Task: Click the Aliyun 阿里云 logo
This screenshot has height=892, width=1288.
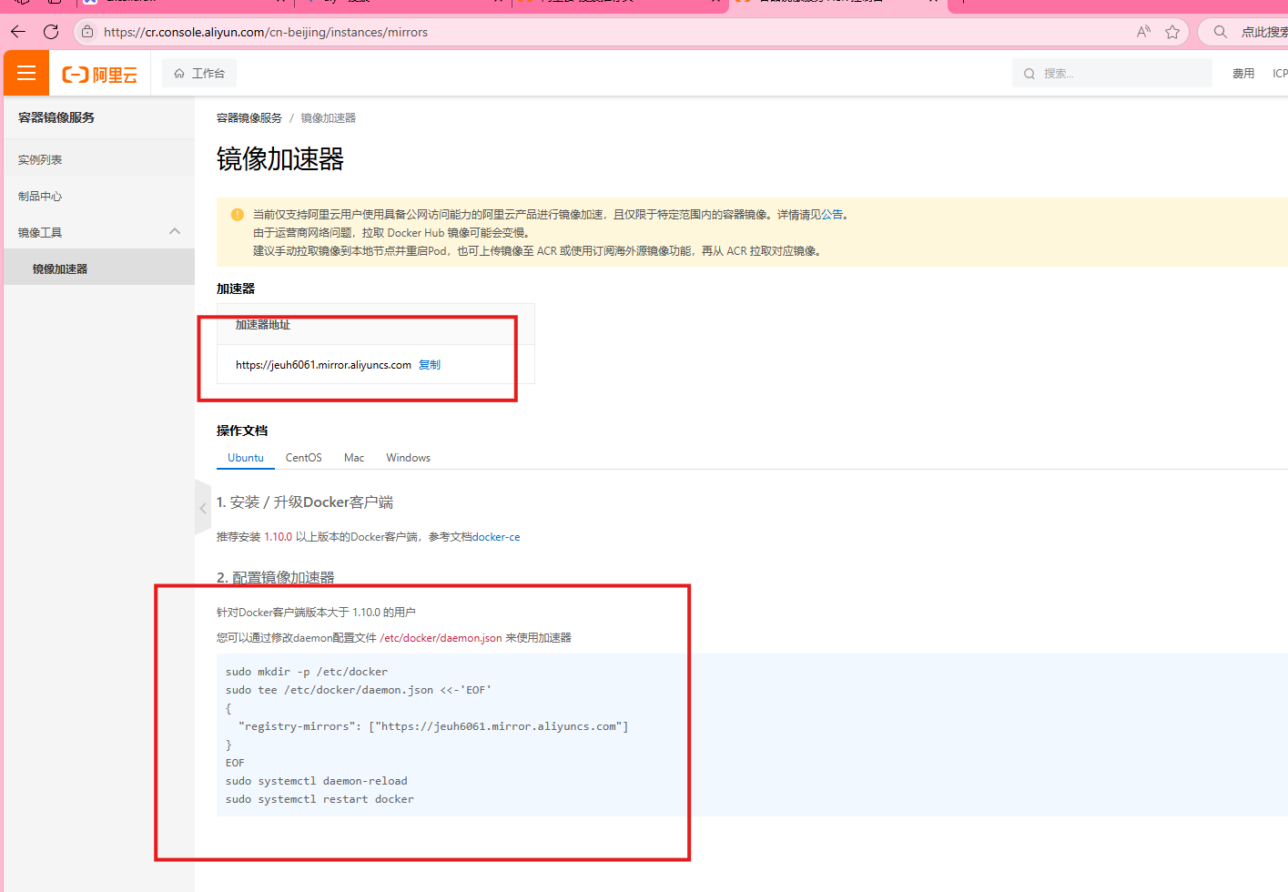Action: tap(100, 74)
